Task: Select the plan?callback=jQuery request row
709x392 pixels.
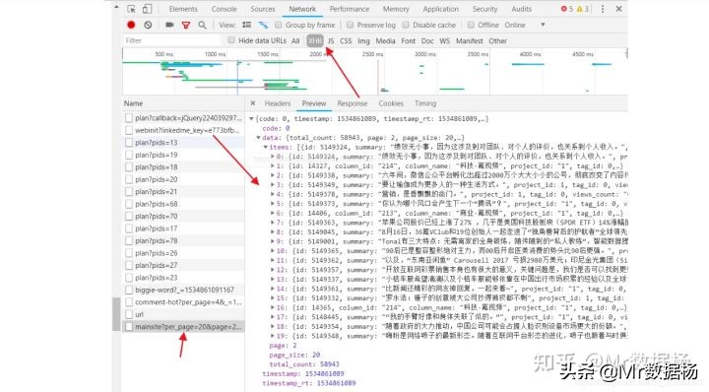Action: pyautogui.click(x=183, y=118)
